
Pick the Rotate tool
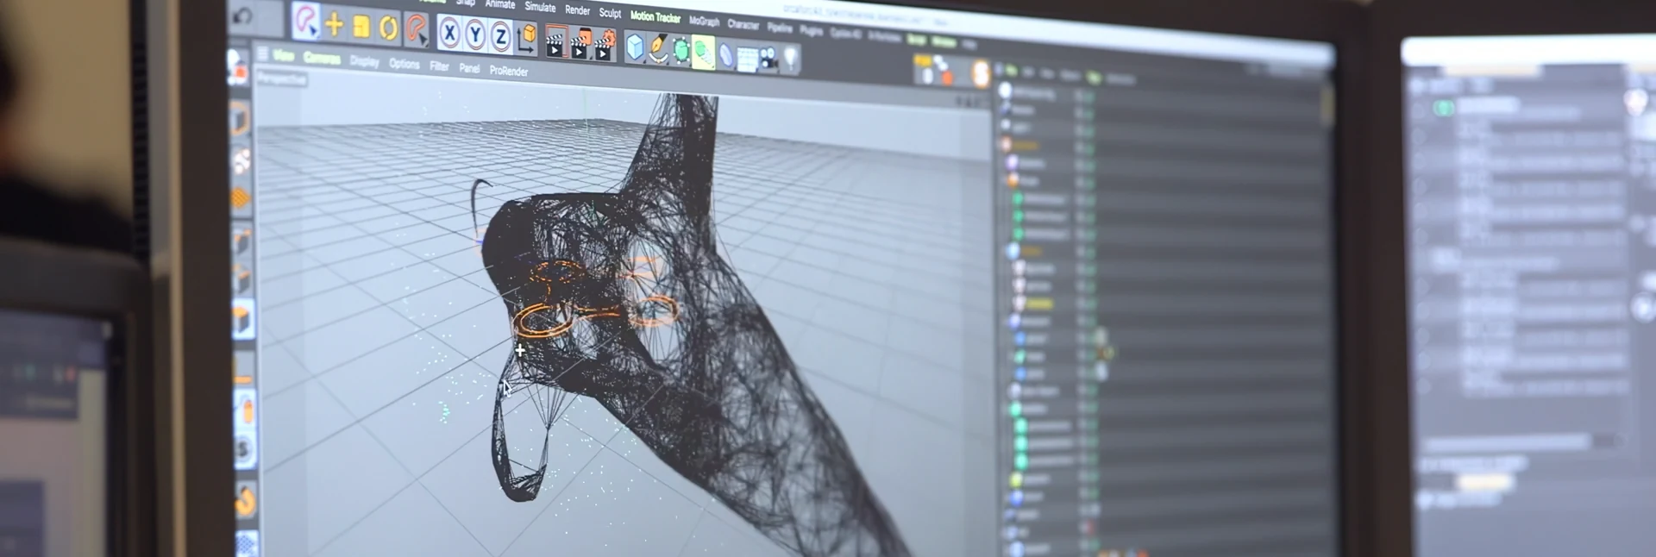pyautogui.click(x=388, y=28)
